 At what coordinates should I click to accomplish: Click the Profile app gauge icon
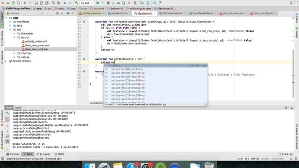click(118, 3)
